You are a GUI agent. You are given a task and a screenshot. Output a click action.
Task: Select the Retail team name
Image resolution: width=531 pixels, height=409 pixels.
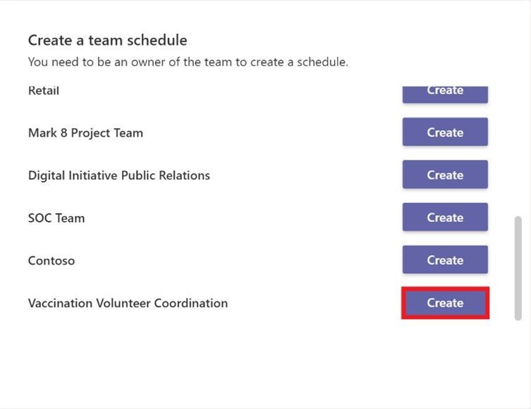tap(44, 91)
